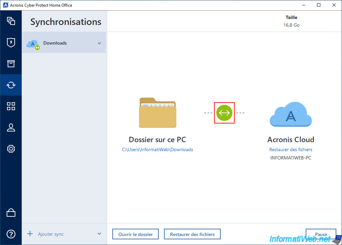342x245 pixels.
Task: Open the Tools grid icon
Action: 11,106
